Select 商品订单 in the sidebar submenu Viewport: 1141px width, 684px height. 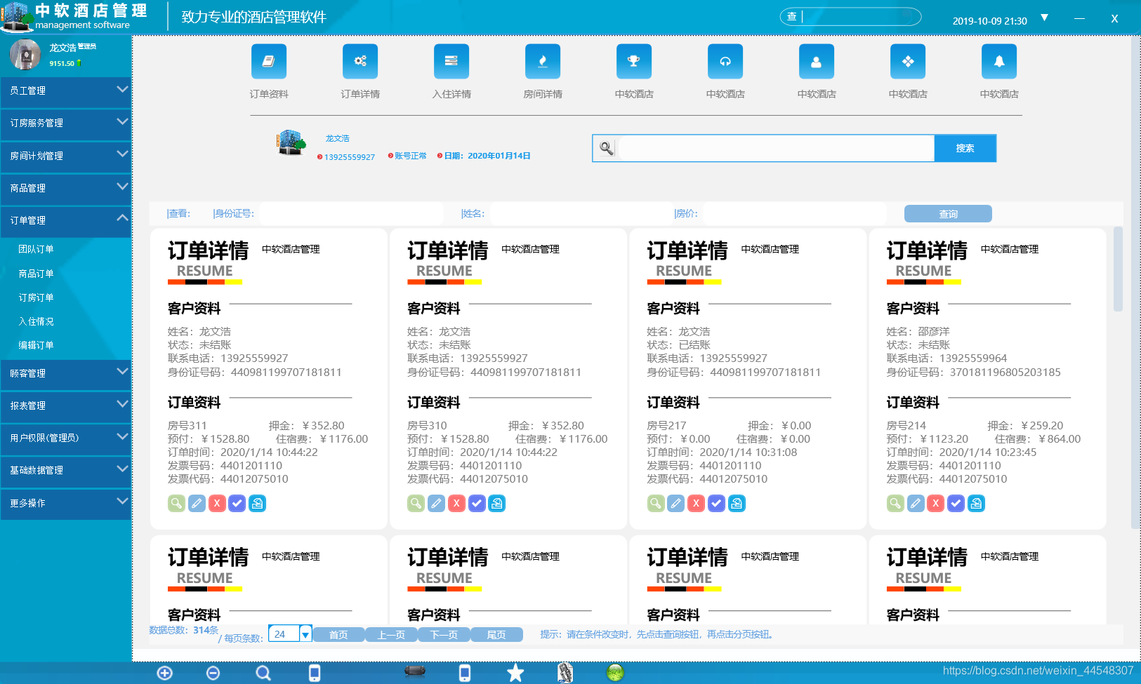[37, 274]
